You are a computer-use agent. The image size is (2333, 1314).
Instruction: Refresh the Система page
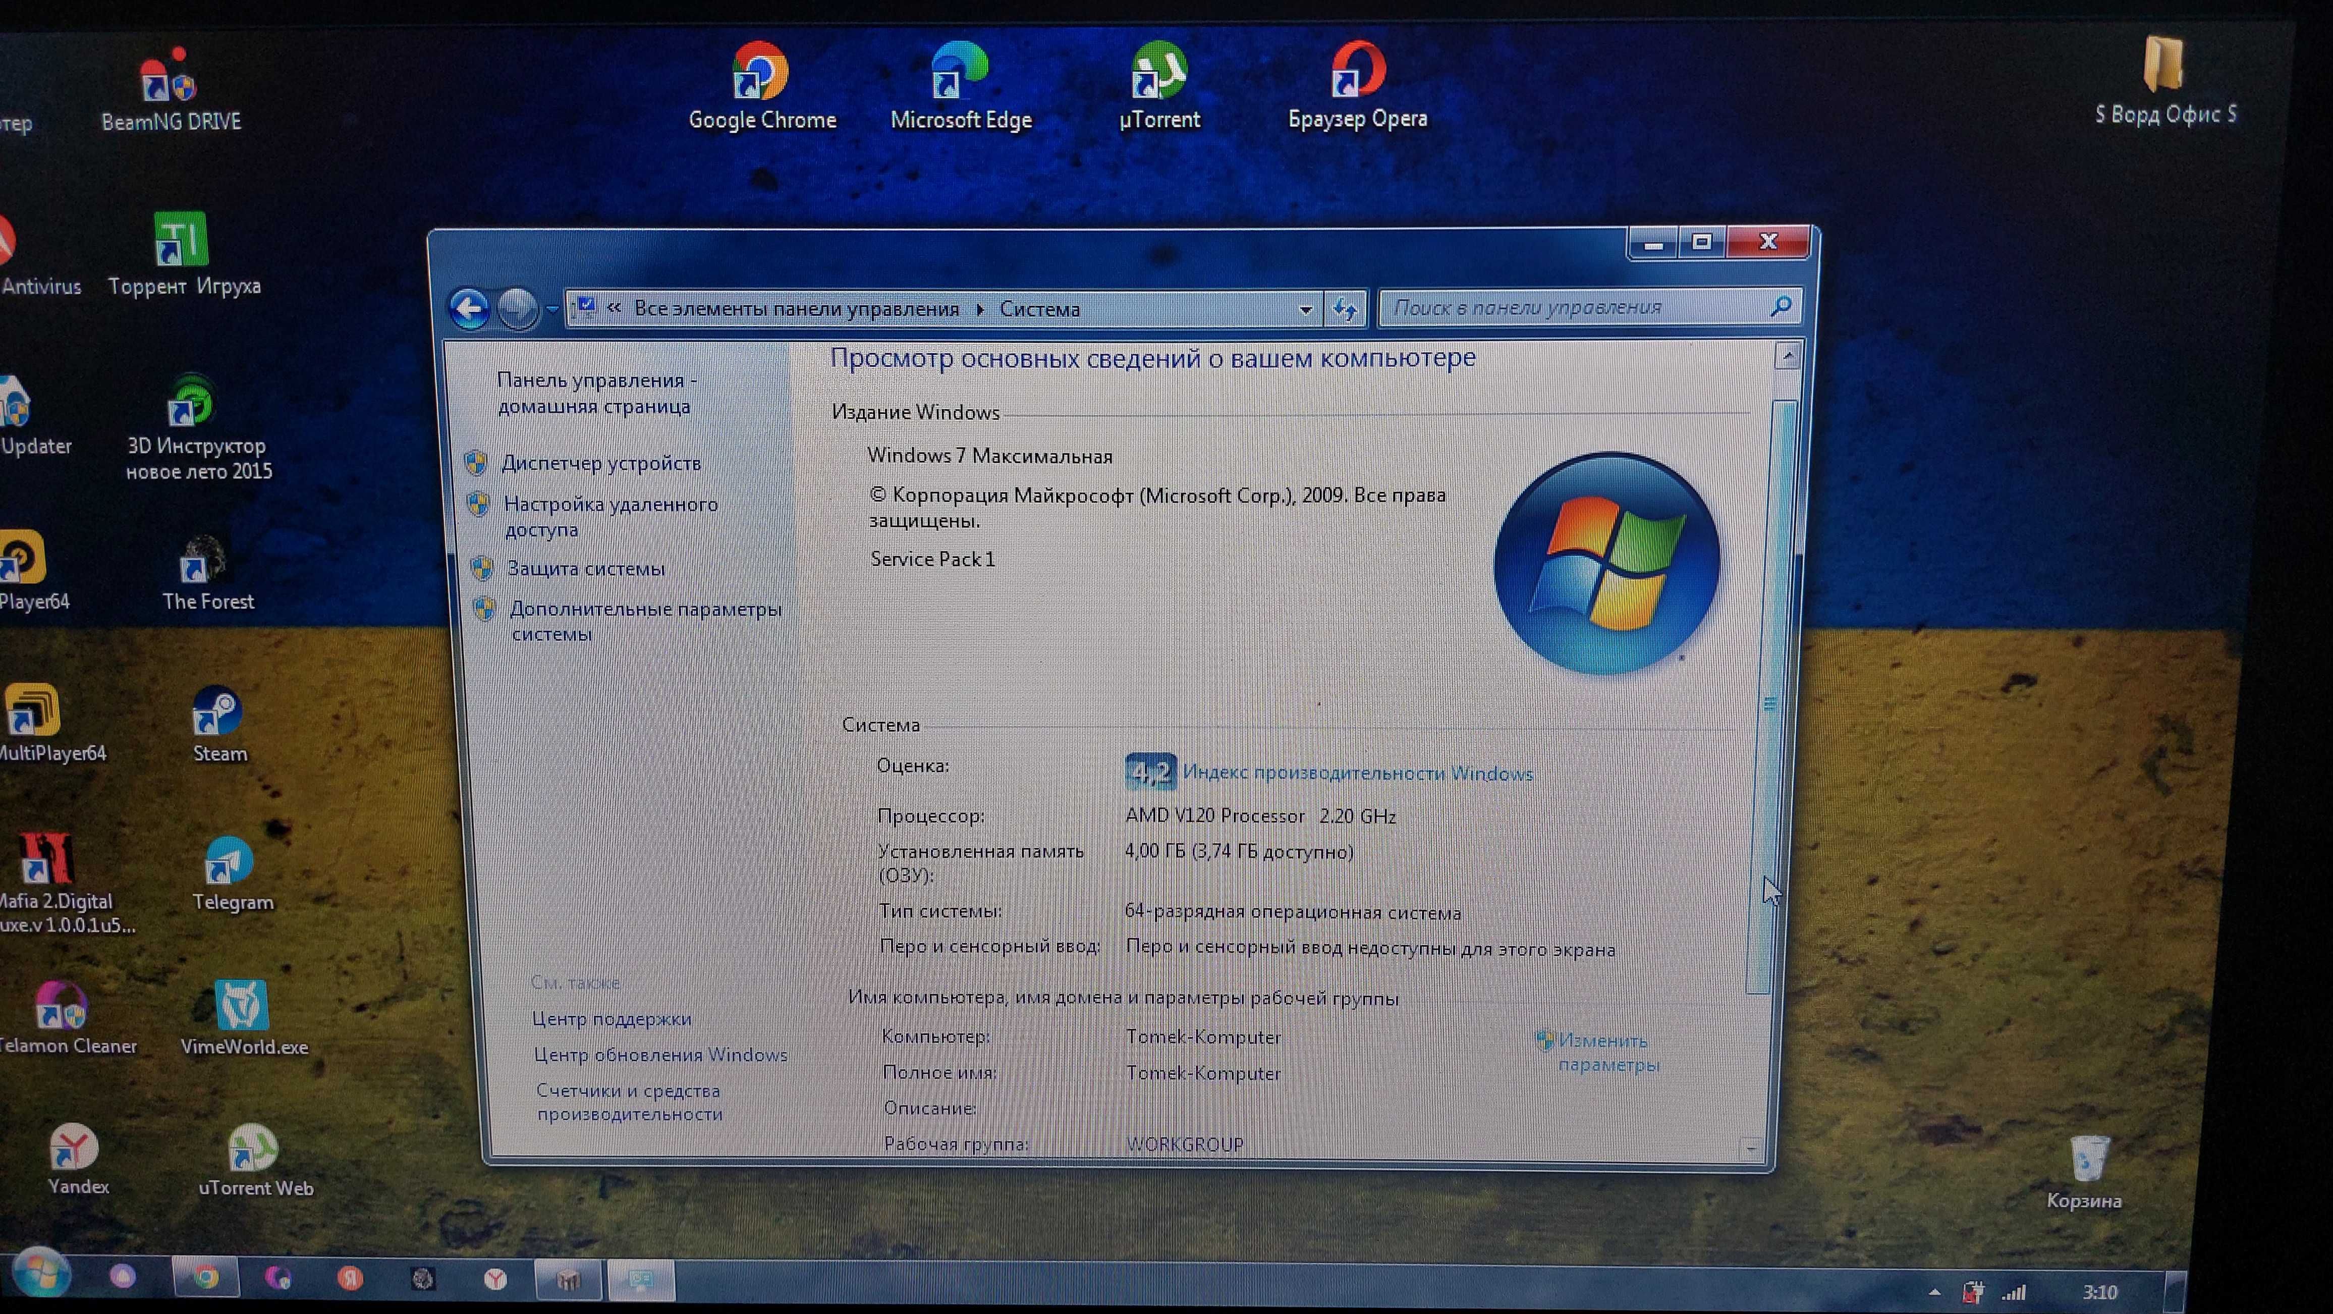1345,310
